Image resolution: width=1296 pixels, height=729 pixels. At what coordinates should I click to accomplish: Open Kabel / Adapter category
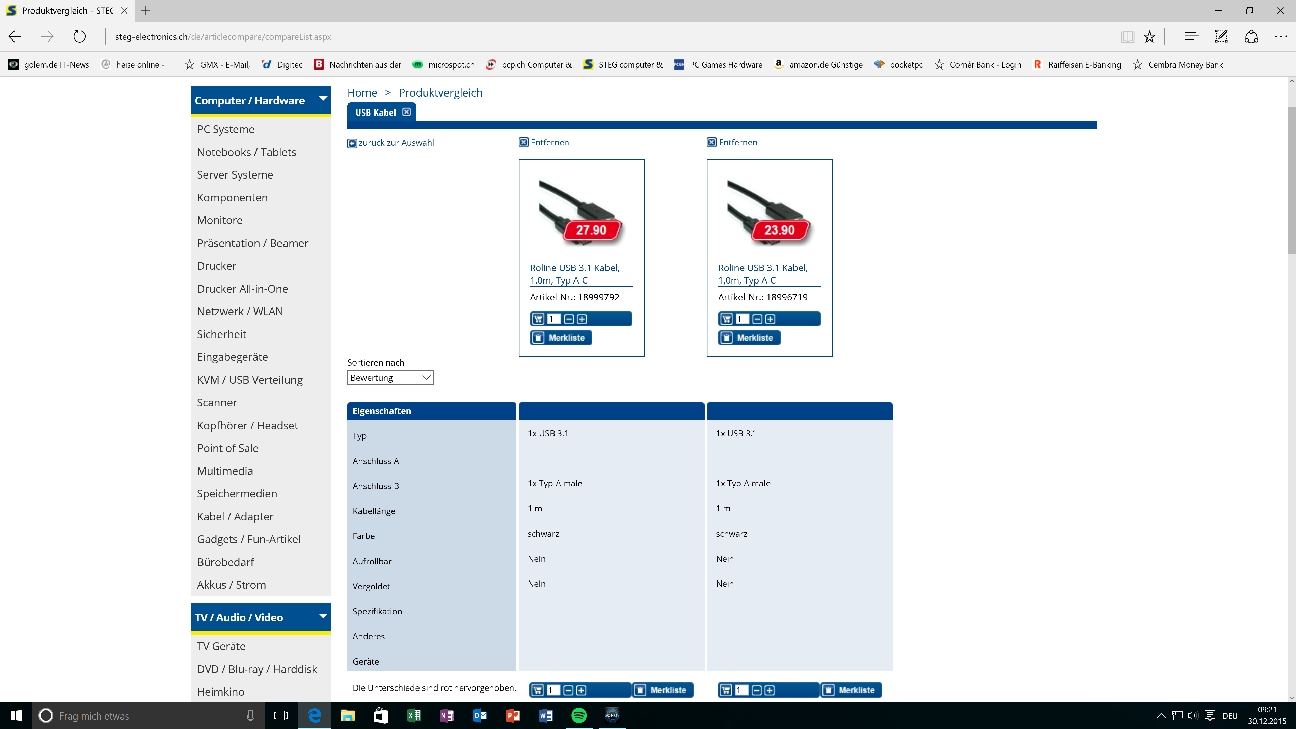(x=236, y=517)
